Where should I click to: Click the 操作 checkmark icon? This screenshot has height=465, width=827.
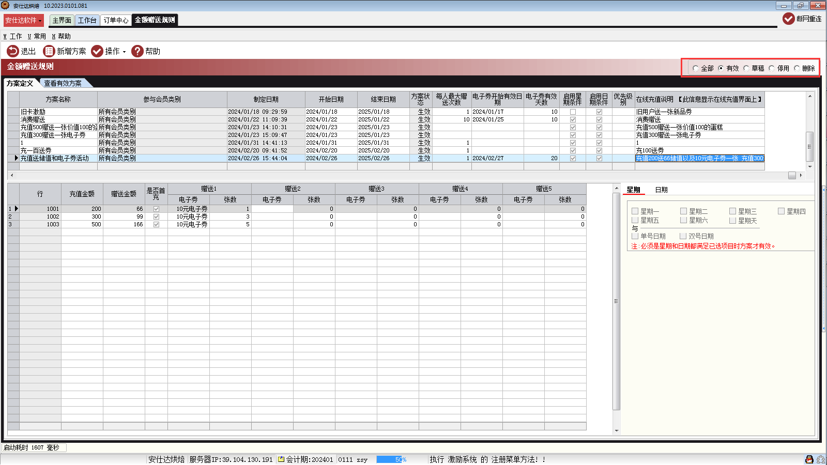(97, 51)
